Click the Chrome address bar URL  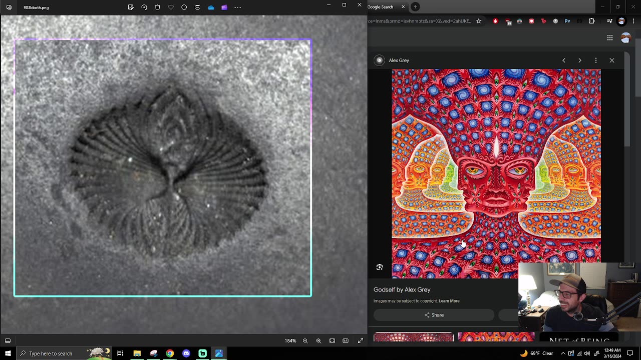[420, 21]
